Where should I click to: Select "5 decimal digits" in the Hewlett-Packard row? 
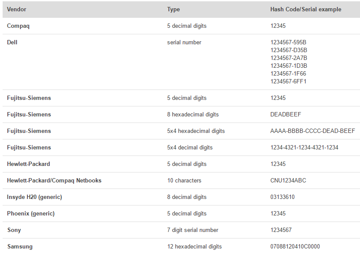[x=187, y=164]
